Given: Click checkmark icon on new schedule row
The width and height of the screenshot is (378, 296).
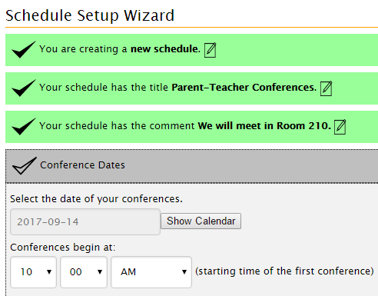Looking at the screenshot, I should (x=24, y=49).
